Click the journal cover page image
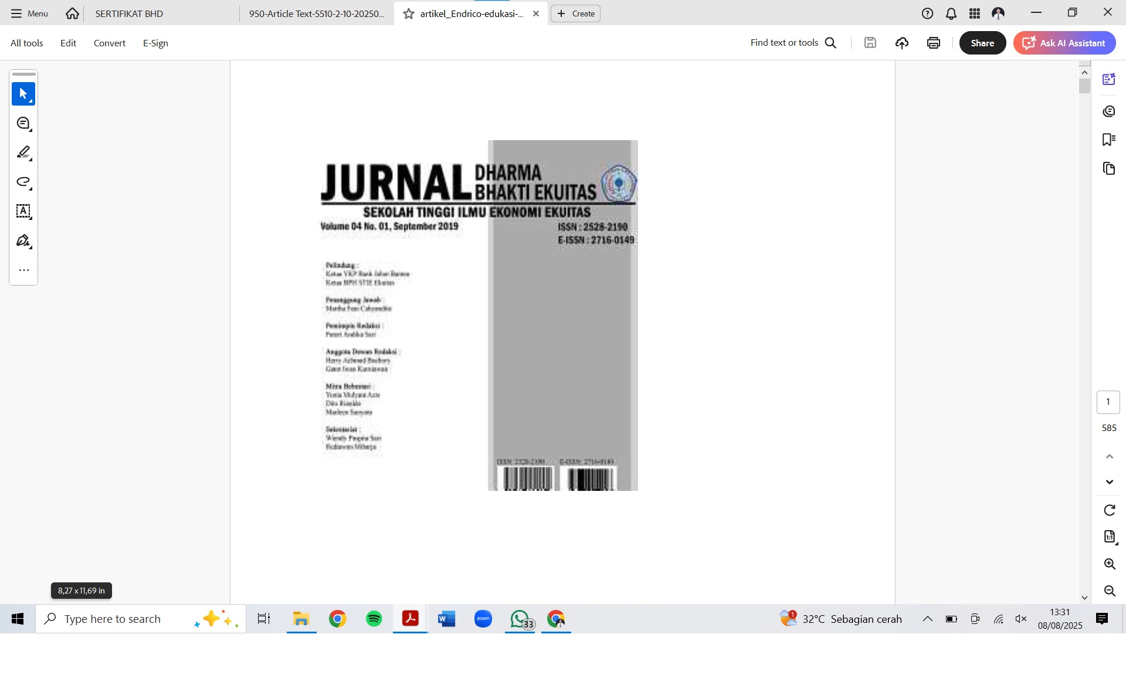The image size is (1126, 685). 479,316
